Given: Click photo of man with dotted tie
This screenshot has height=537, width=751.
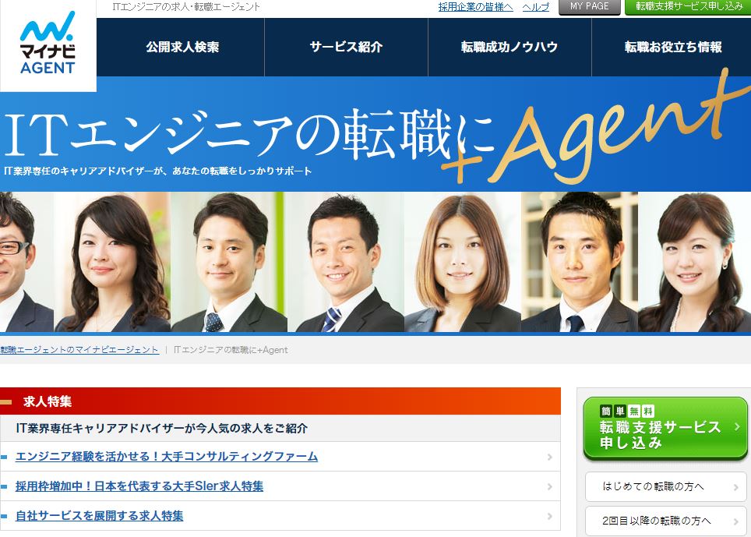Looking at the screenshot, I should 229,262.
